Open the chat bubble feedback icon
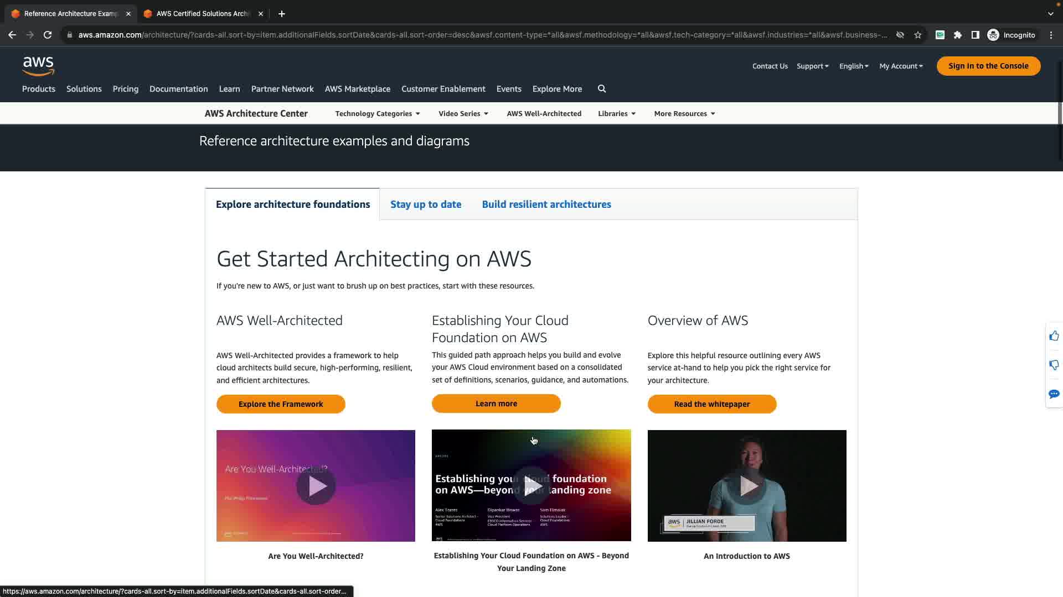The image size is (1063, 597). click(x=1054, y=394)
